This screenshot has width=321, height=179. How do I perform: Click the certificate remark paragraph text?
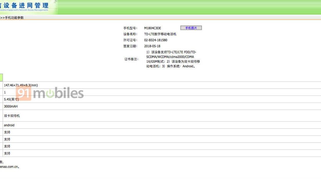[x=173, y=59]
